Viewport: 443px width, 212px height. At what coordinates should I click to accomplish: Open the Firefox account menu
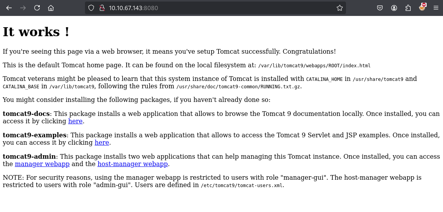coord(394,8)
